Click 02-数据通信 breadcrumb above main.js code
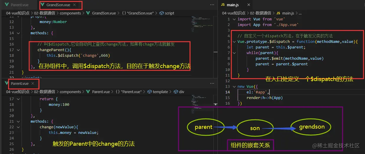Image resolution: width=365 pixels, height=154 pixels. [261, 13]
